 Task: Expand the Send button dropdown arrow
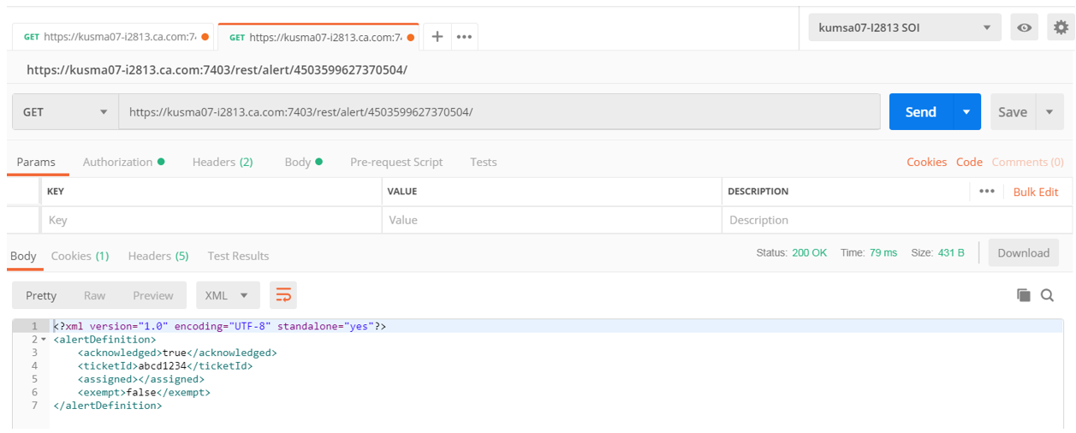tap(966, 112)
